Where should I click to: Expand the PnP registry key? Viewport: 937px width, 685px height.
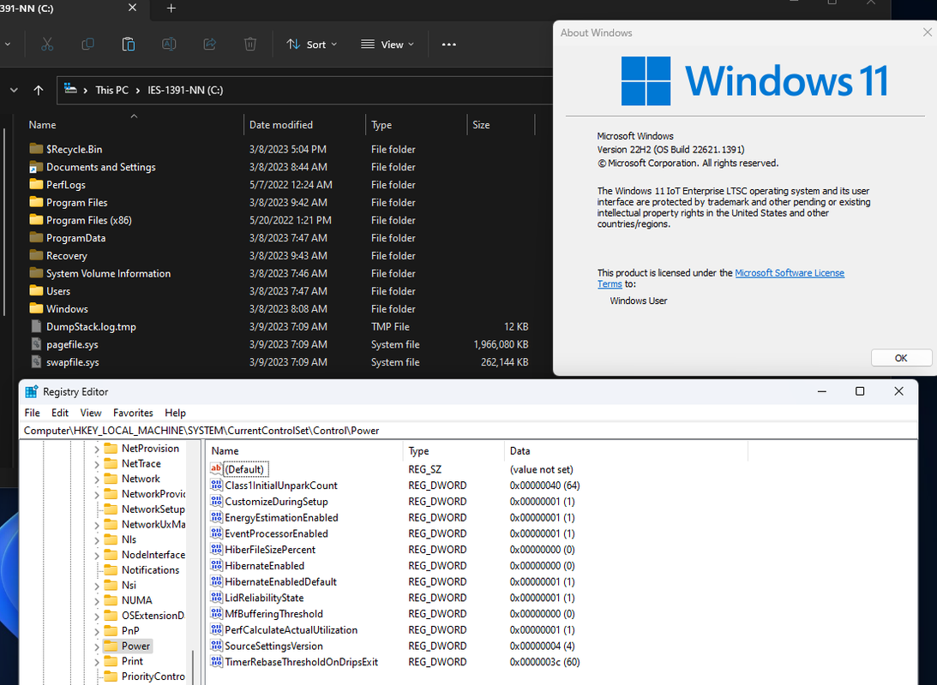(x=96, y=631)
